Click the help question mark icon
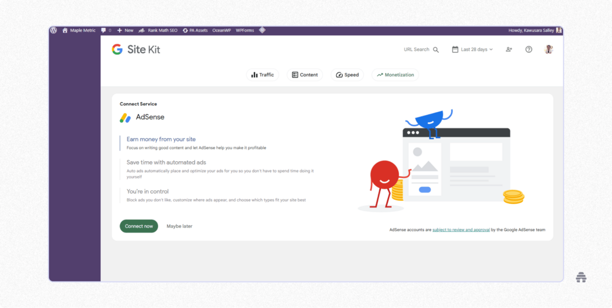The height and width of the screenshot is (308, 612). point(529,49)
